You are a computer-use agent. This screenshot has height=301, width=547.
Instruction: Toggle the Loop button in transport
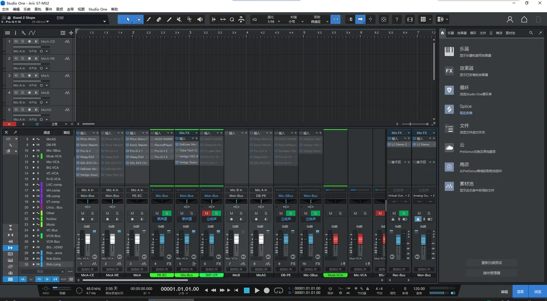click(x=278, y=290)
